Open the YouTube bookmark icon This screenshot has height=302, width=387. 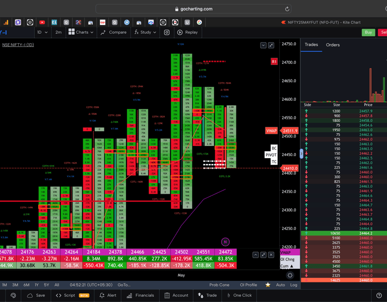coord(42,23)
